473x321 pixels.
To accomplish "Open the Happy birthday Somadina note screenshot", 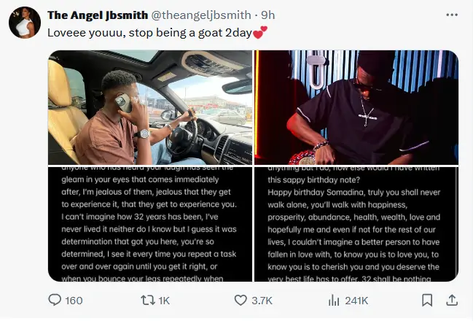I will pos(356,223).
